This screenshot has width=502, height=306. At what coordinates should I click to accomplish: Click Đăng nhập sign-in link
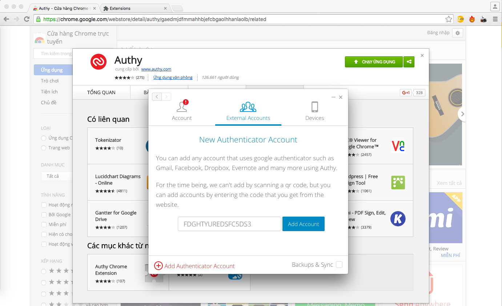click(x=438, y=33)
